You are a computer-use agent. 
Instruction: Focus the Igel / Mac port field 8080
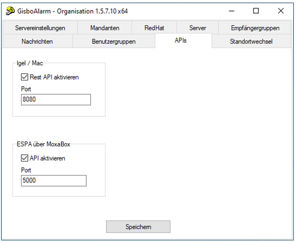(56, 100)
